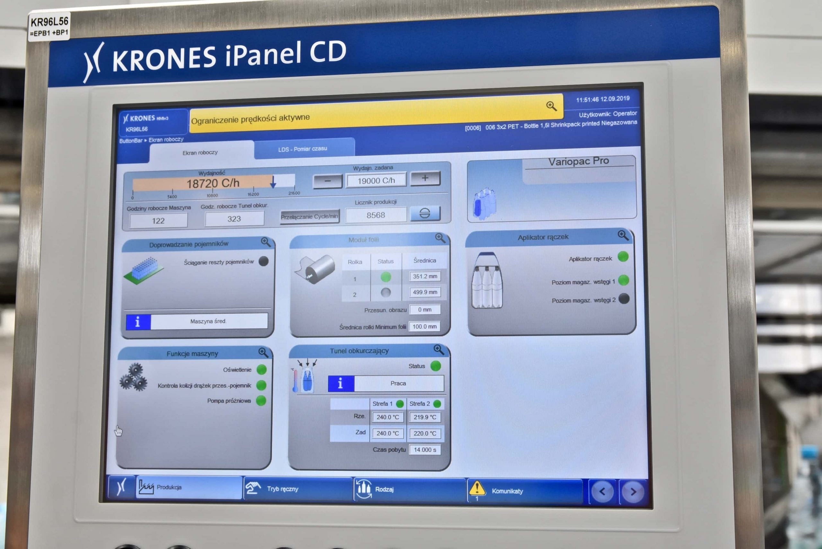Open Aplikator rączek details magnifier
This screenshot has width=822, height=549.
(x=623, y=235)
